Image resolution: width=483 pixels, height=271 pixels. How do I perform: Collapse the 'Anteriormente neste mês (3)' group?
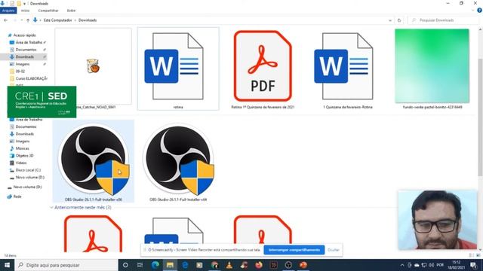(51, 208)
